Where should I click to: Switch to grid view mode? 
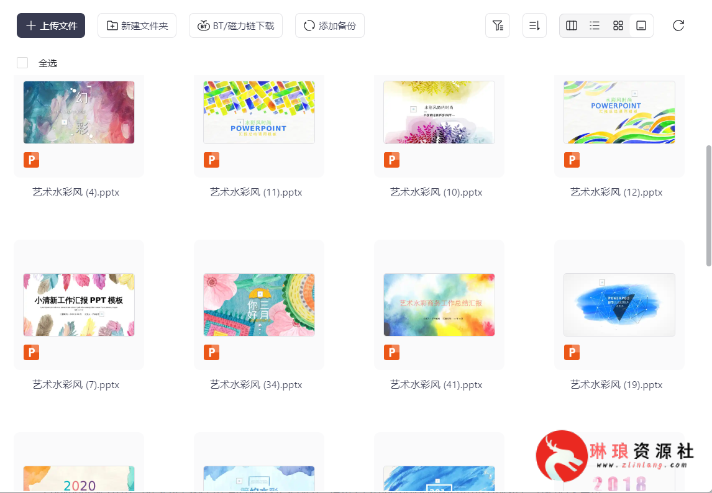pyautogui.click(x=618, y=25)
